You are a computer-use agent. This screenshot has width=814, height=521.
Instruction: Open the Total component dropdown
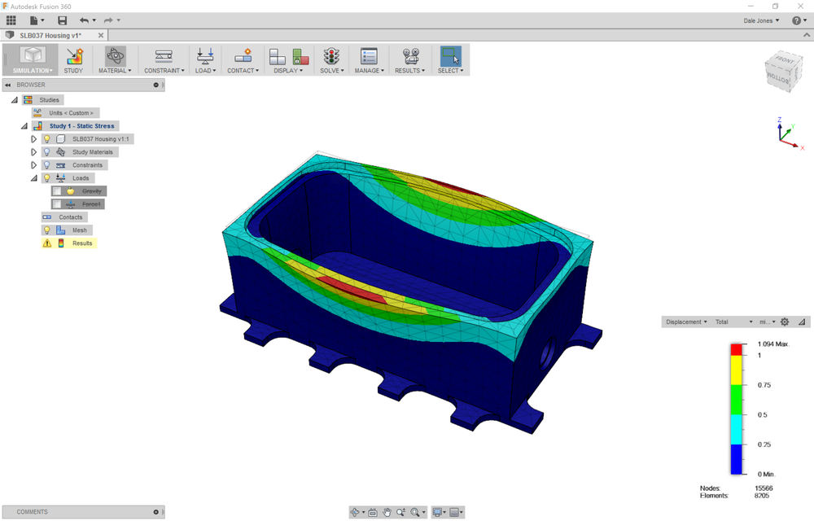[x=734, y=322]
